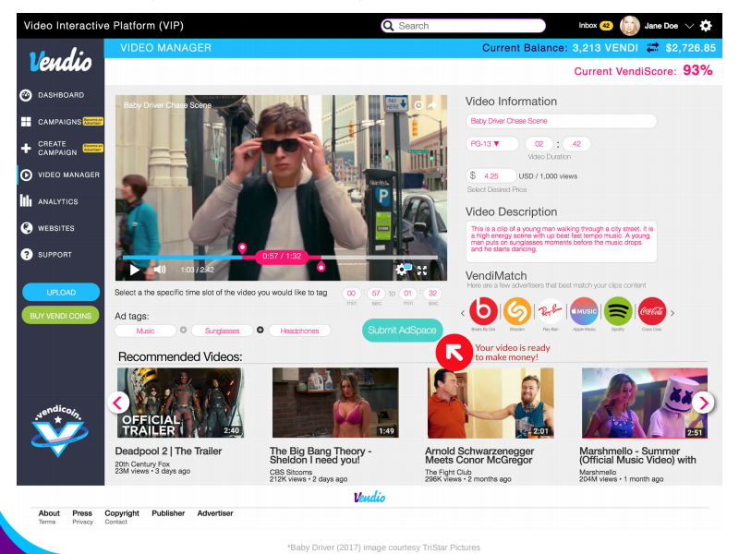This screenshot has width=739, height=554.
Task: Click the start marker pin on the timeline
Action: [242, 248]
